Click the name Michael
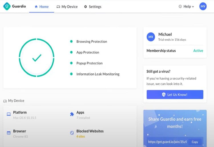The image size is (214, 147). [x=165, y=35]
